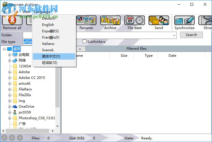Click the tree's horizontal scrollbar thumb
The height and width of the screenshot is (142, 212).
point(27,131)
